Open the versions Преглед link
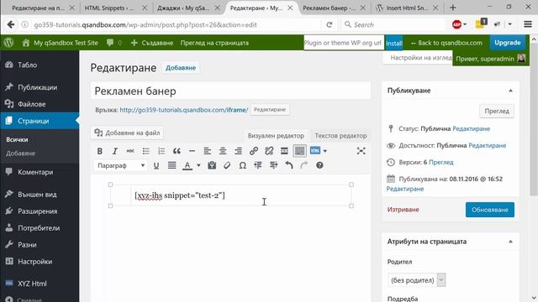Image resolution: width=538 pixels, height=302 pixels. 440,162
